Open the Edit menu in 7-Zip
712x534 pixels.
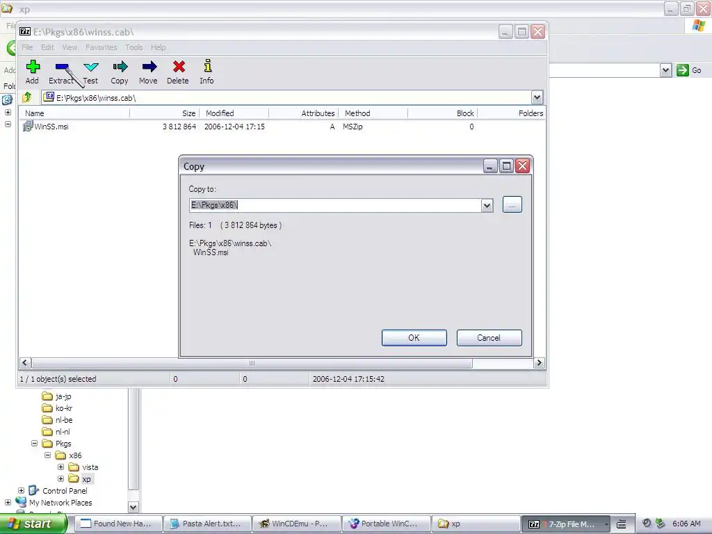(47, 47)
